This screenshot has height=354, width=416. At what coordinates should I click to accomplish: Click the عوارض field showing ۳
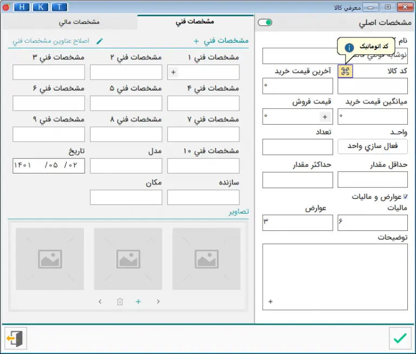[297, 223]
